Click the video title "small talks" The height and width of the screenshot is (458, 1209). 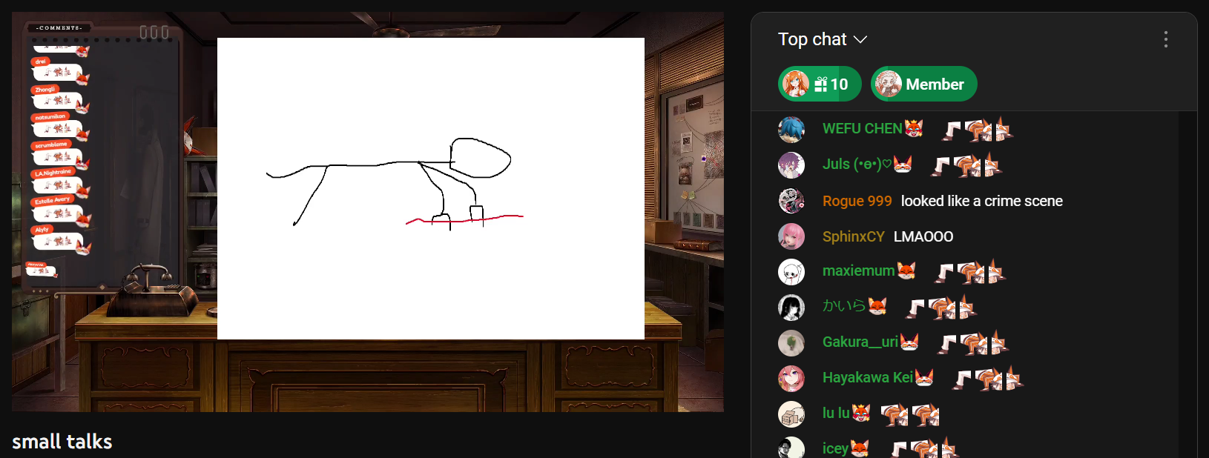tap(62, 442)
